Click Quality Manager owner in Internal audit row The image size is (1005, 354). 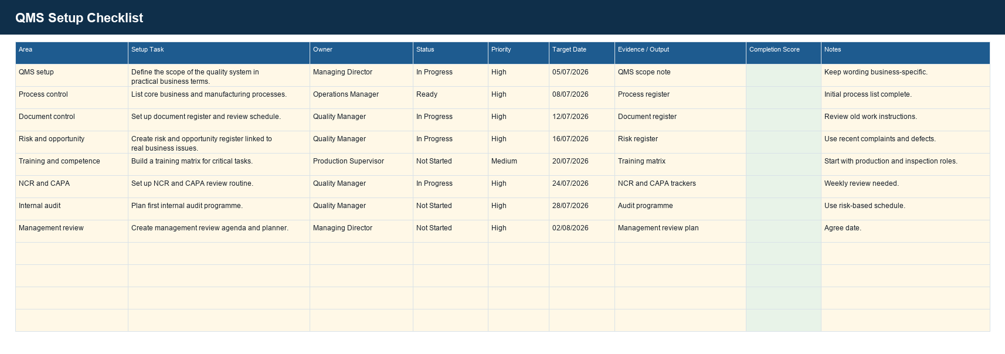click(361, 209)
